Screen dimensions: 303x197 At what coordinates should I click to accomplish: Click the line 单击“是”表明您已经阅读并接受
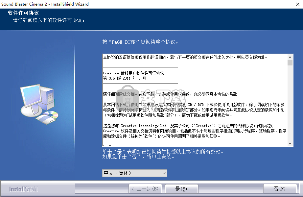[x=163, y=152]
